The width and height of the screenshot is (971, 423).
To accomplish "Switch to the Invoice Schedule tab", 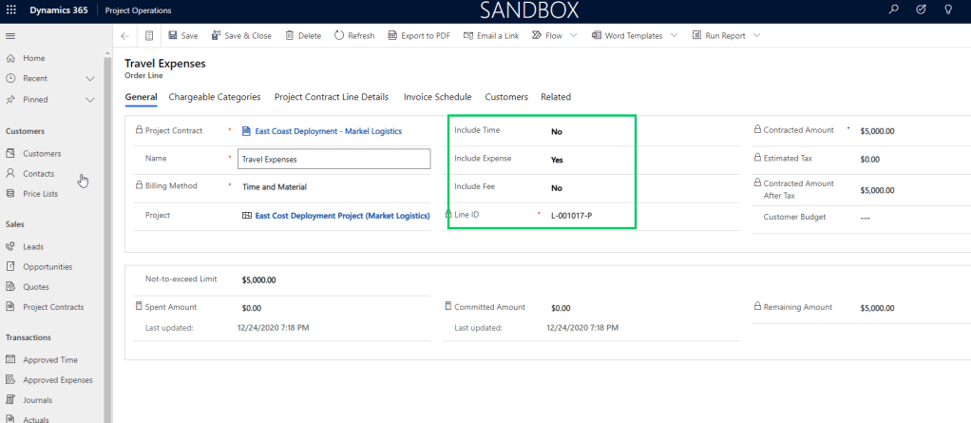I will (x=437, y=97).
